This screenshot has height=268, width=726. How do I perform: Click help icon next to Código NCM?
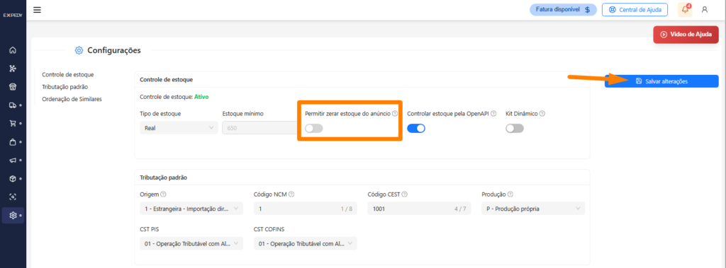coord(291,194)
